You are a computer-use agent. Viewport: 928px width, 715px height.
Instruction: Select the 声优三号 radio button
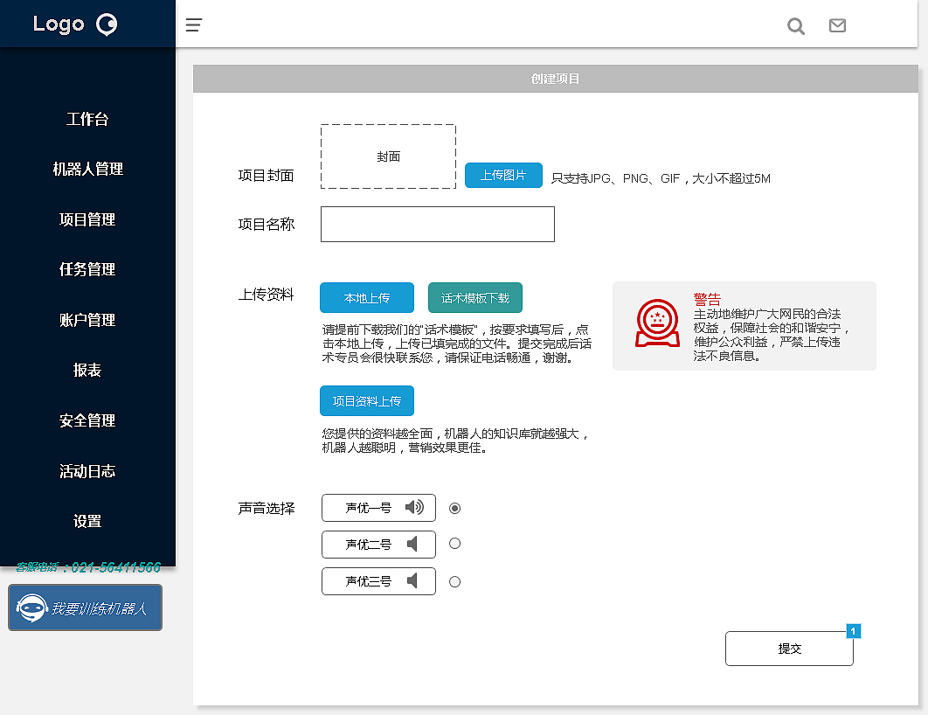tap(454, 580)
